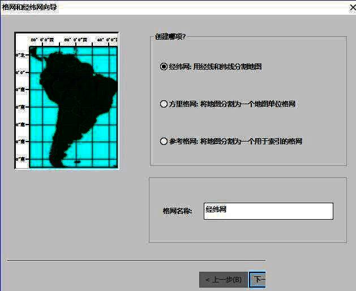Image resolution: width=356 pixels, height=291 pixels.
Task: Click the latitude labels left of preview
Action: (x=22, y=106)
